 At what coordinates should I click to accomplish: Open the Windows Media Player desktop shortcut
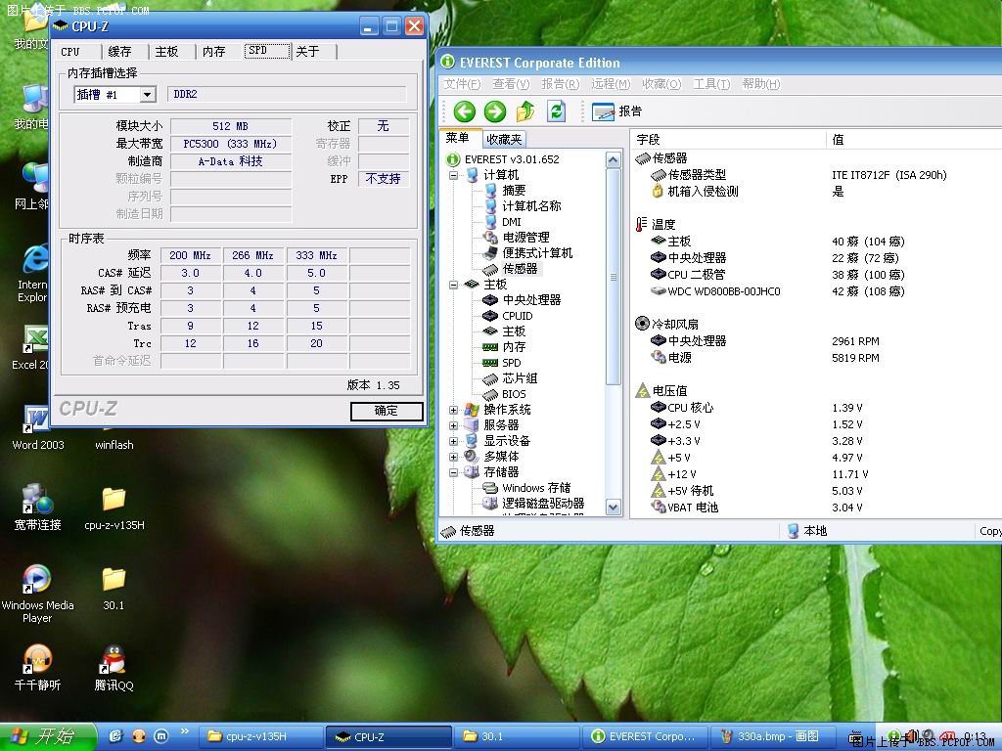(x=38, y=594)
